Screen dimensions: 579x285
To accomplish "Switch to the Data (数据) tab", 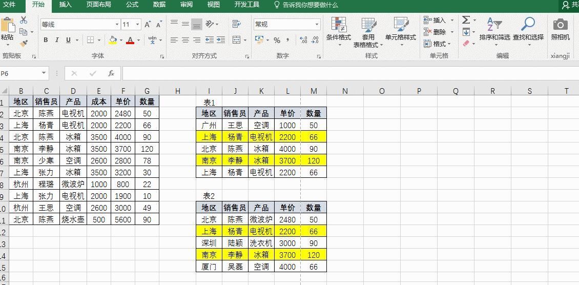I will pos(159,5).
